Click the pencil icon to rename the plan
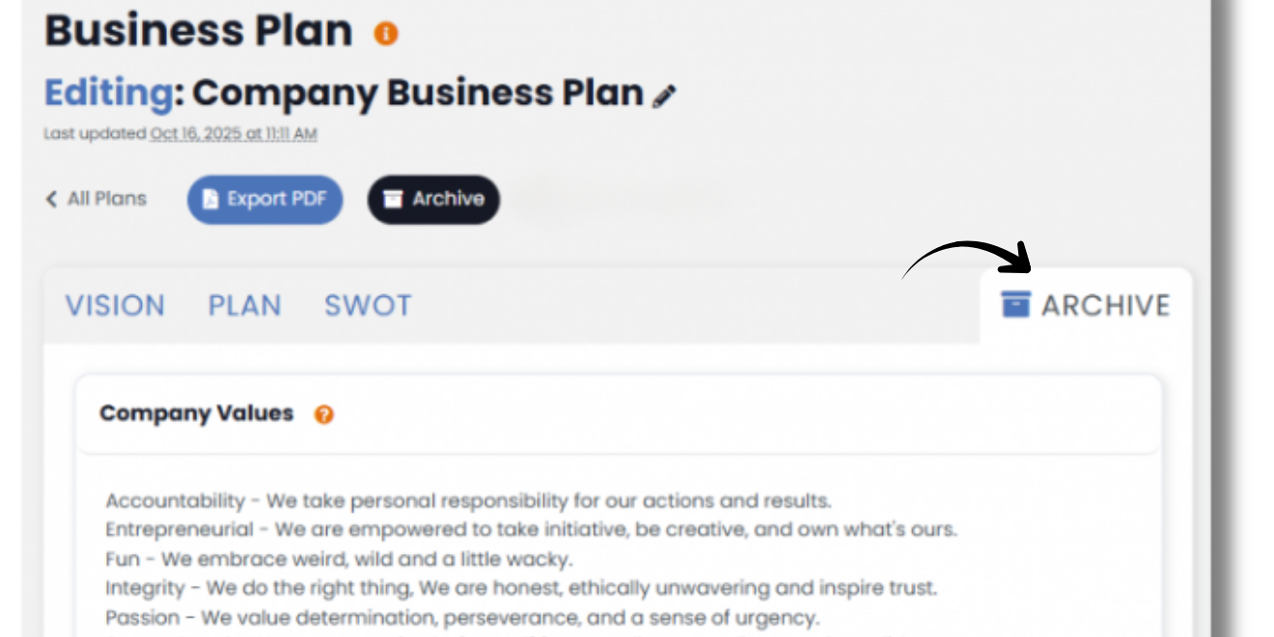This screenshot has width=1274, height=637. (x=665, y=96)
